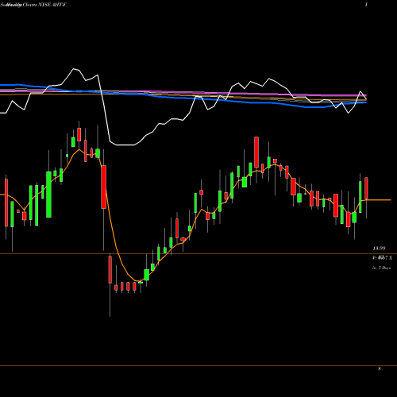Click the large green candle before first peak
Image resolution: width=397 pixels, height=397 pixels.
[48, 195]
